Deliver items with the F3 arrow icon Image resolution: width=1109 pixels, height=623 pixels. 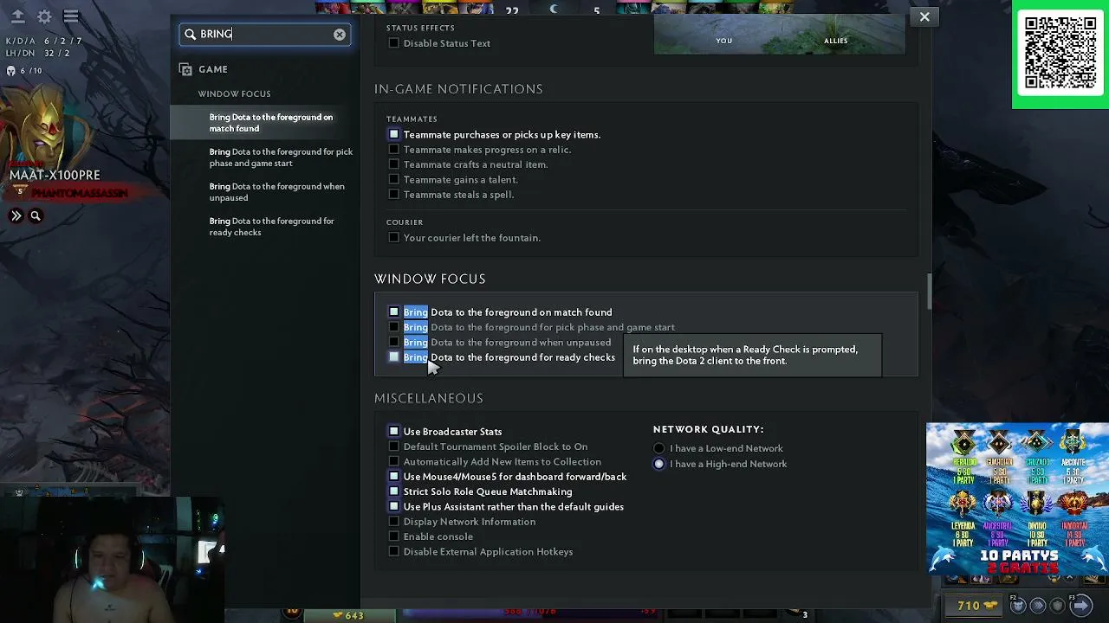(x=1080, y=606)
